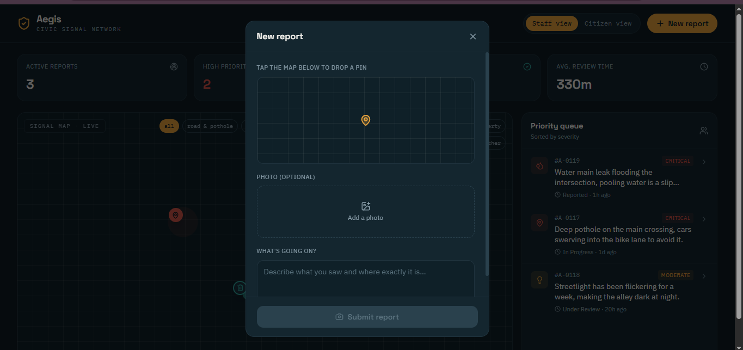
Task: Click the water leak icon for A-0119
Action: (539, 166)
